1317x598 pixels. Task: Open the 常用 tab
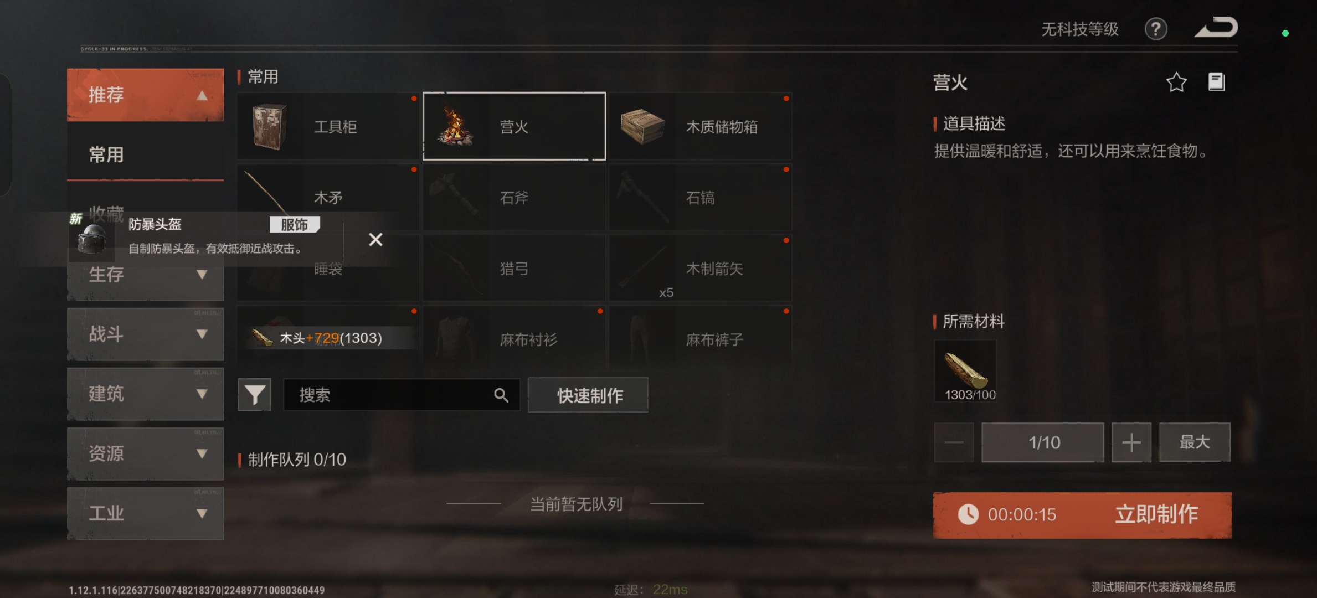[145, 154]
